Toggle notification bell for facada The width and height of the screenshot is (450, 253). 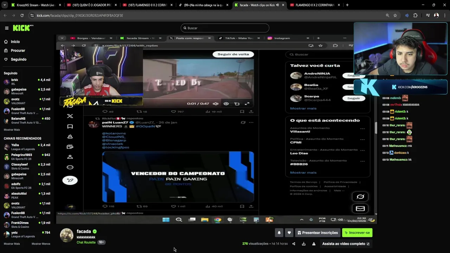[279, 233]
